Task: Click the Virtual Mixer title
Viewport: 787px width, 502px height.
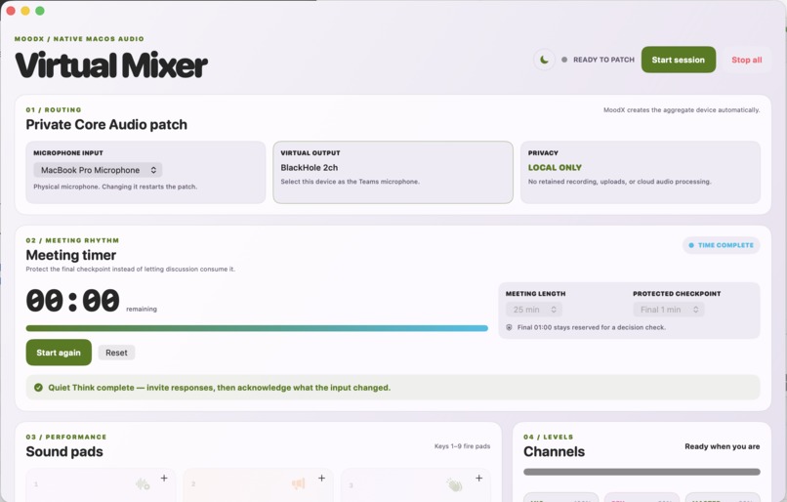Action: pos(111,65)
